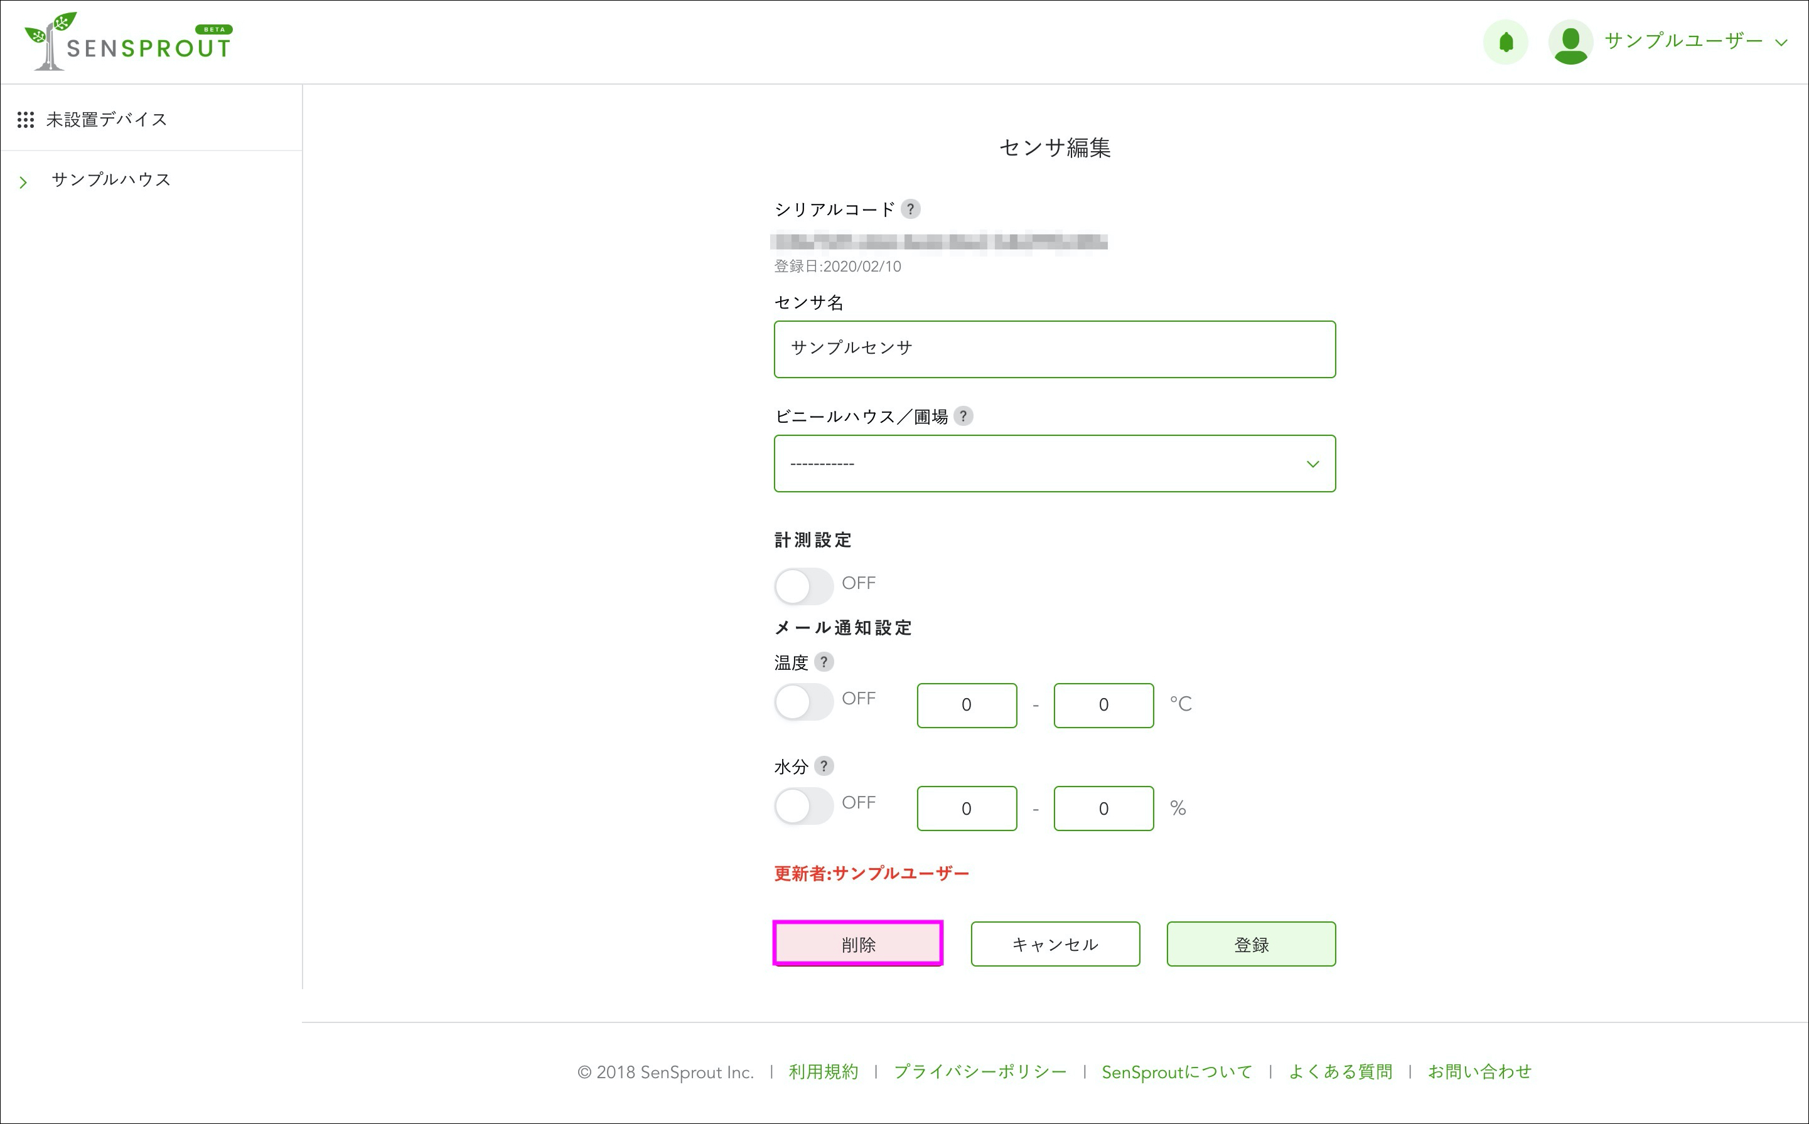This screenshot has height=1124, width=1809.
Task: Toggle the 水分 notification switch
Action: point(803,805)
